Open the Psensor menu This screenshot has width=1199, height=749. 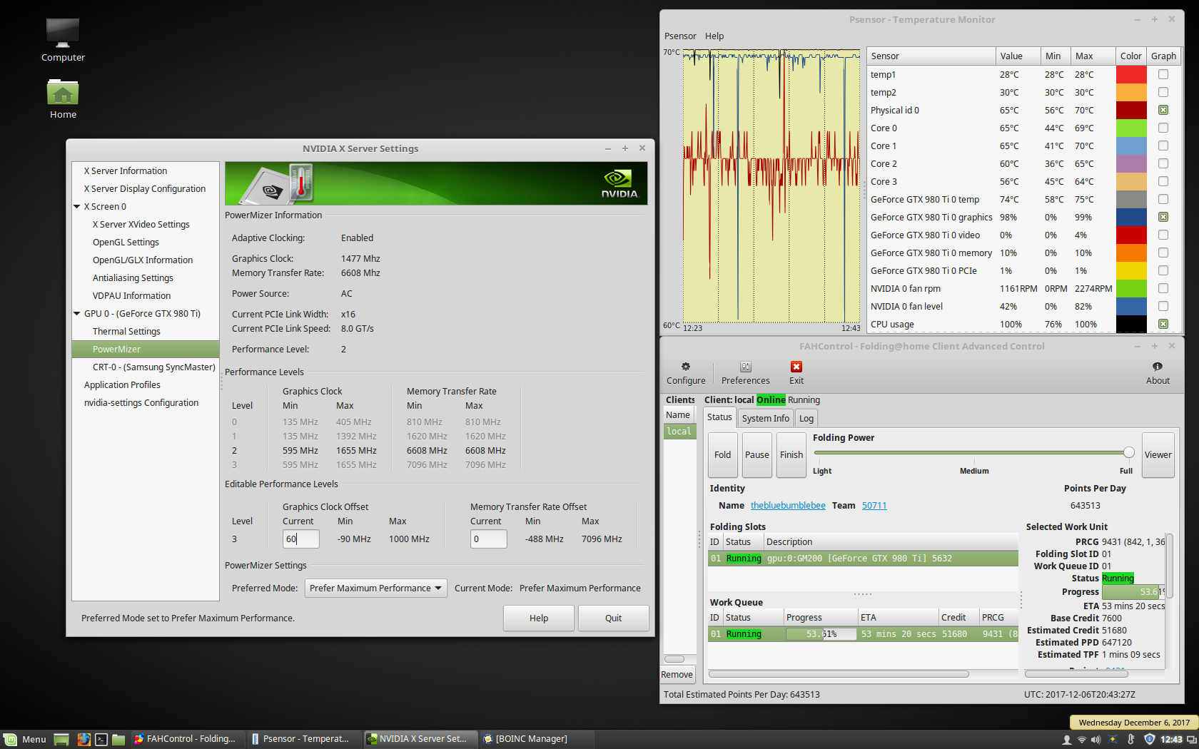click(x=680, y=36)
